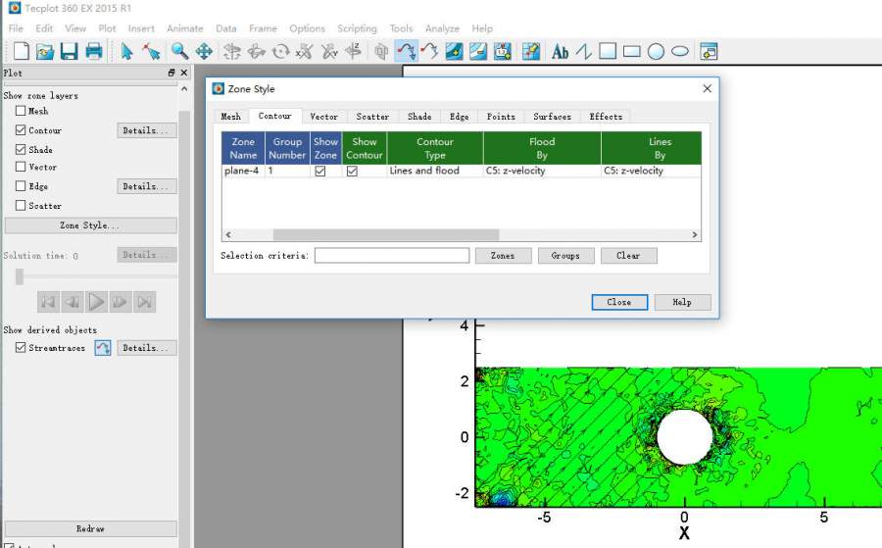Click the create new frame tool
The width and height of the screenshot is (882, 548).
pyautogui.click(x=709, y=52)
